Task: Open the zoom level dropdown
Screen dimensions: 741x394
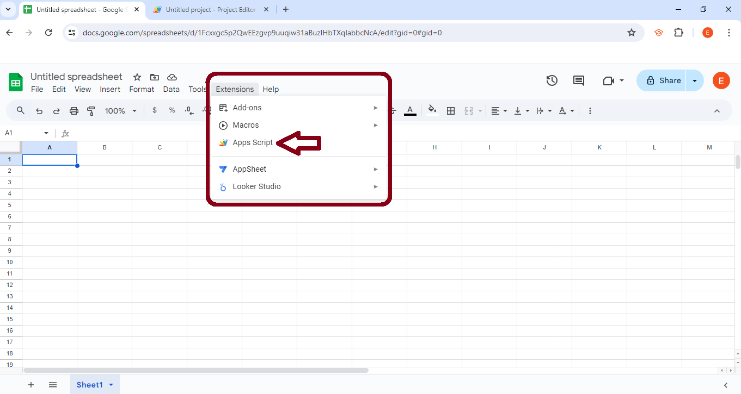Action: pos(120,110)
